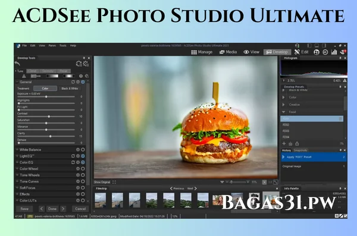Click the fit image icon beside zoom
Image resolution: width=357 pixels, height=236 pixels.
coord(275,182)
